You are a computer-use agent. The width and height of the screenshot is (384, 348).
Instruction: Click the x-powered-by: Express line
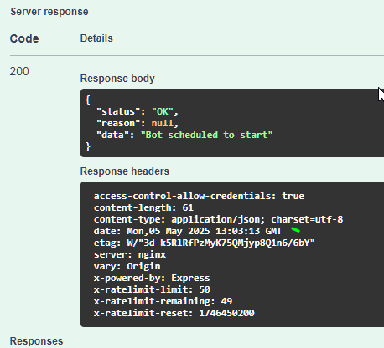click(x=152, y=278)
